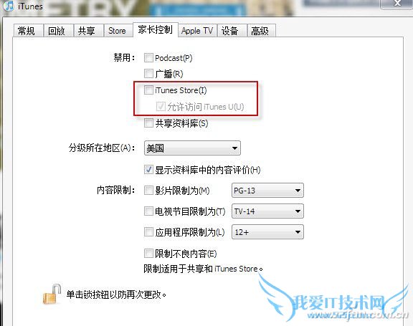Click the padlock icon to lock settings
Viewport: 413px width, 326px height.
pos(52,294)
